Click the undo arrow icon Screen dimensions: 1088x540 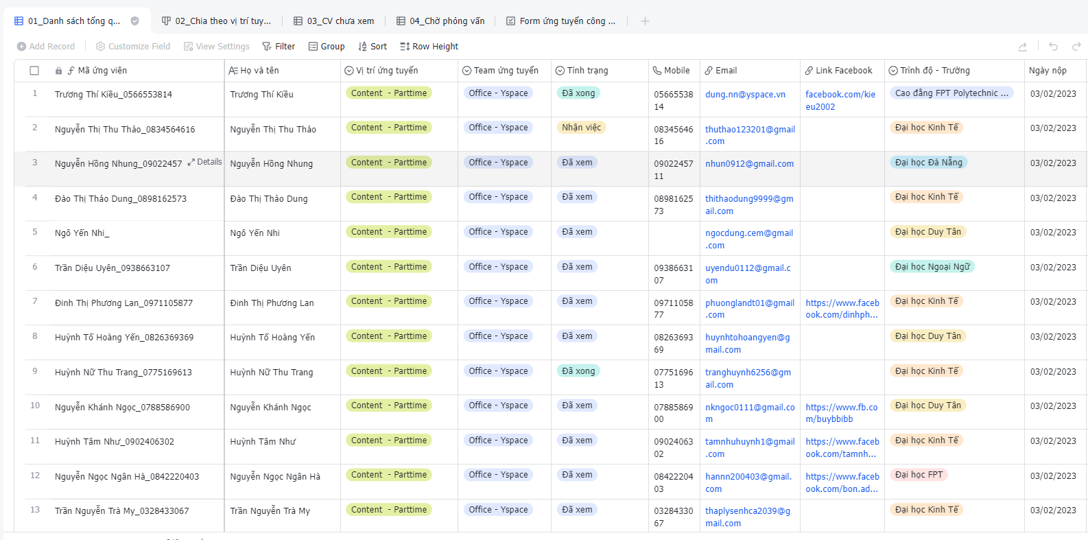click(x=1053, y=47)
